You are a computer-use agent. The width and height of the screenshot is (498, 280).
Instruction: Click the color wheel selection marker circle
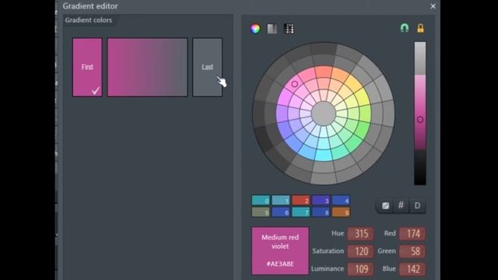(294, 84)
